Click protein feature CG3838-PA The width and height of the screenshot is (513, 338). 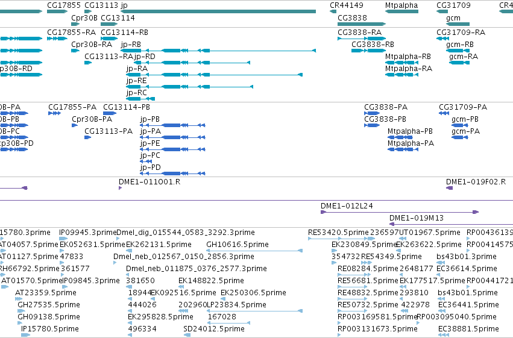372,113
